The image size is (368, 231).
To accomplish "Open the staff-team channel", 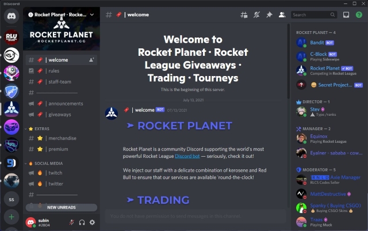I will click(x=62, y=82).
